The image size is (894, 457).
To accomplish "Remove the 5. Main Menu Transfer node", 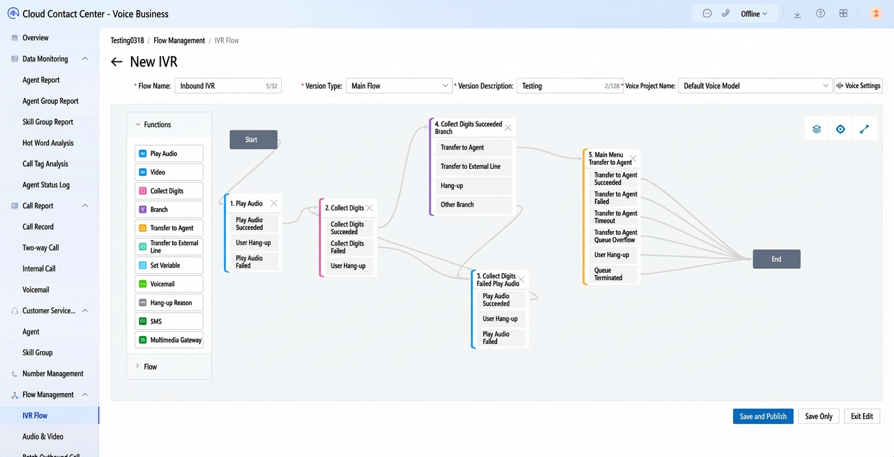I will tap(633, 158).
